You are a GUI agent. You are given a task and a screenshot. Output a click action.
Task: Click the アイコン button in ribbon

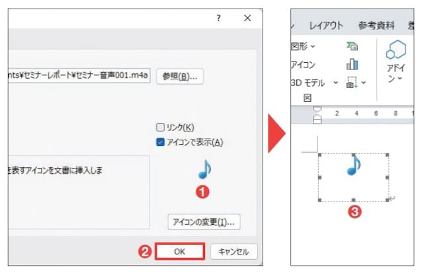tap(303, 65)
